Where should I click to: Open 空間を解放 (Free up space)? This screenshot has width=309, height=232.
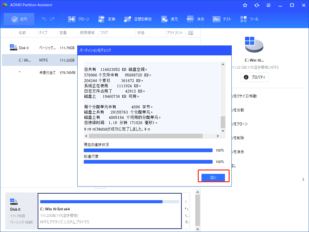click(138, 19)
